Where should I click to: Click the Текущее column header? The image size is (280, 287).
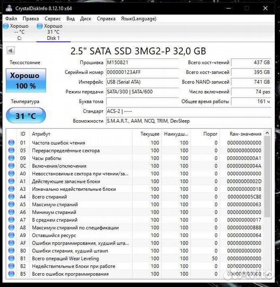pos(147,134)
